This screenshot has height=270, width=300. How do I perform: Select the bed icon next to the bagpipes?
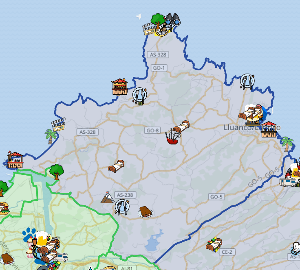point(182,127)
